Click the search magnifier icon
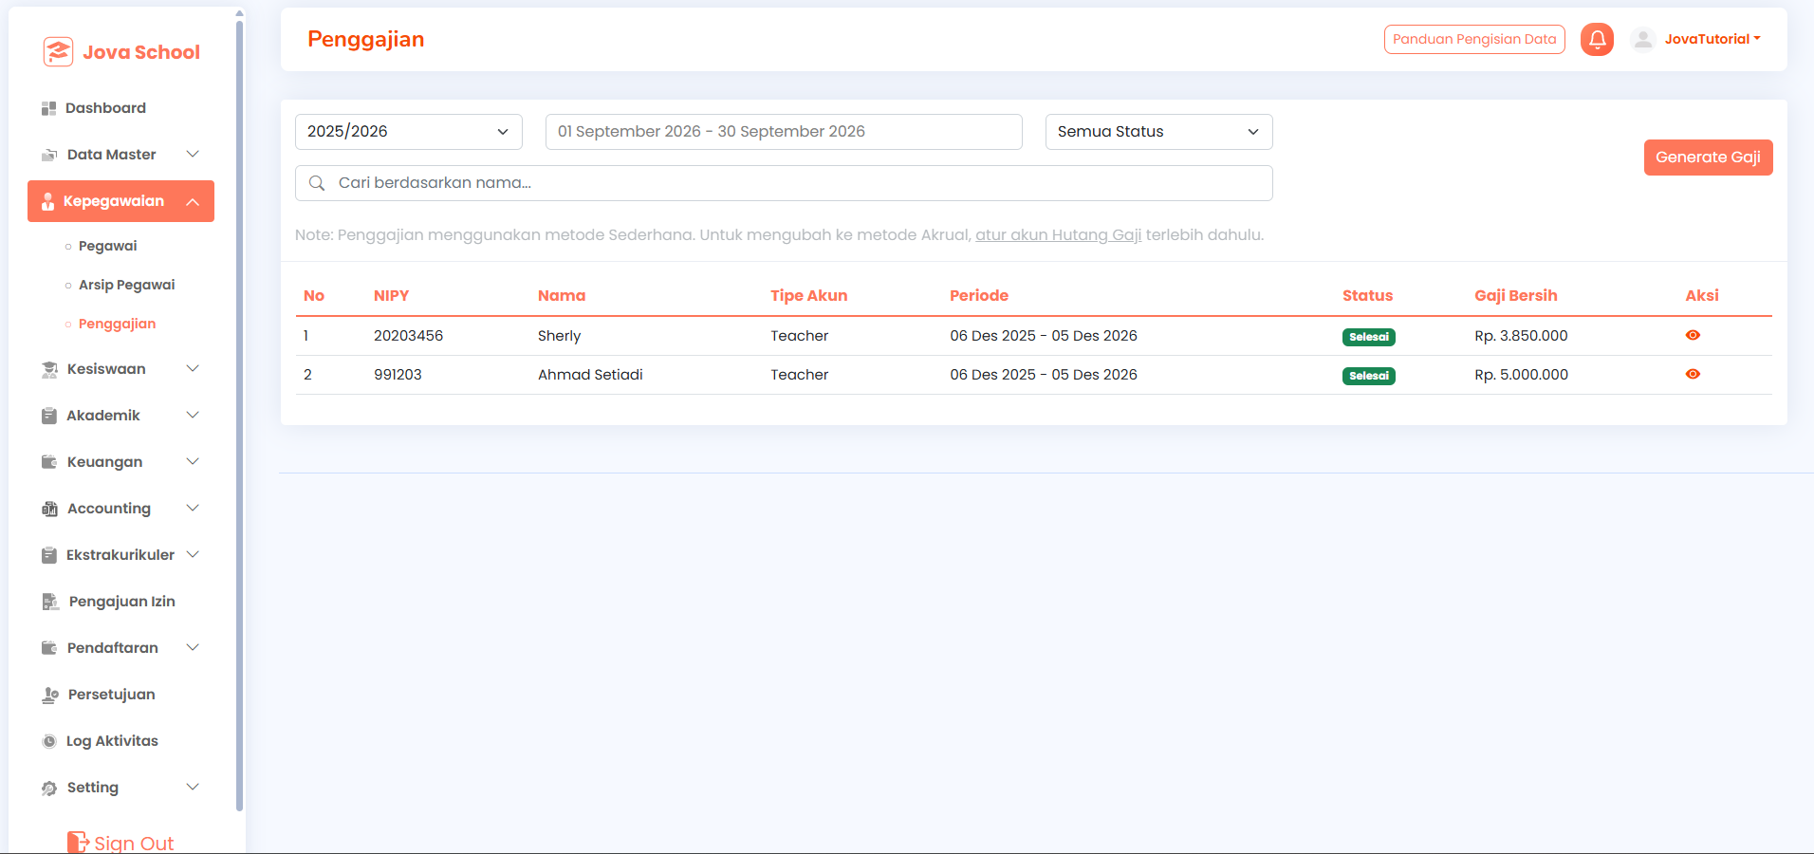The height and width of the screenshot is (854, 1814). tap(317, 183)
